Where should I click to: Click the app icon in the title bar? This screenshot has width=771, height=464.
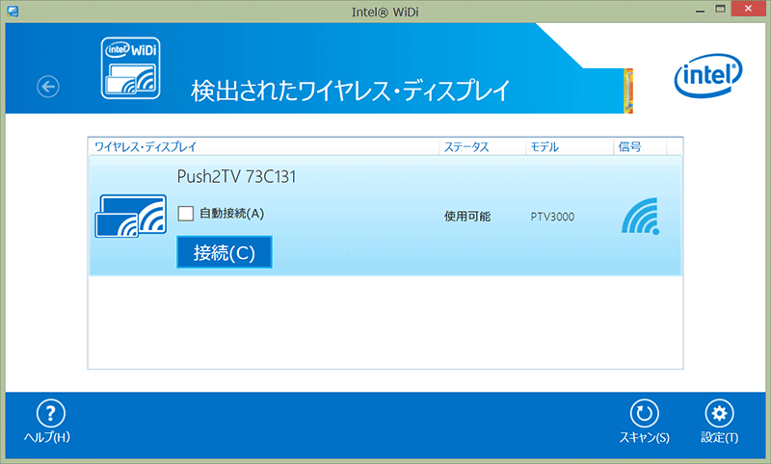[10, 10]
